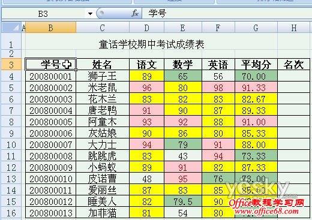312x220 pixels.
Task: Select the name cell 花木兰
Action: [x=103, y=99]
